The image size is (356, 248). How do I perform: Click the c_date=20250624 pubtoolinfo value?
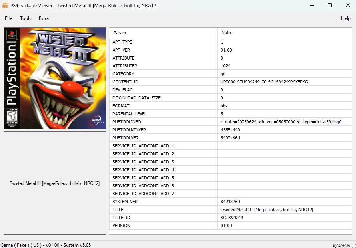(283, 122)
